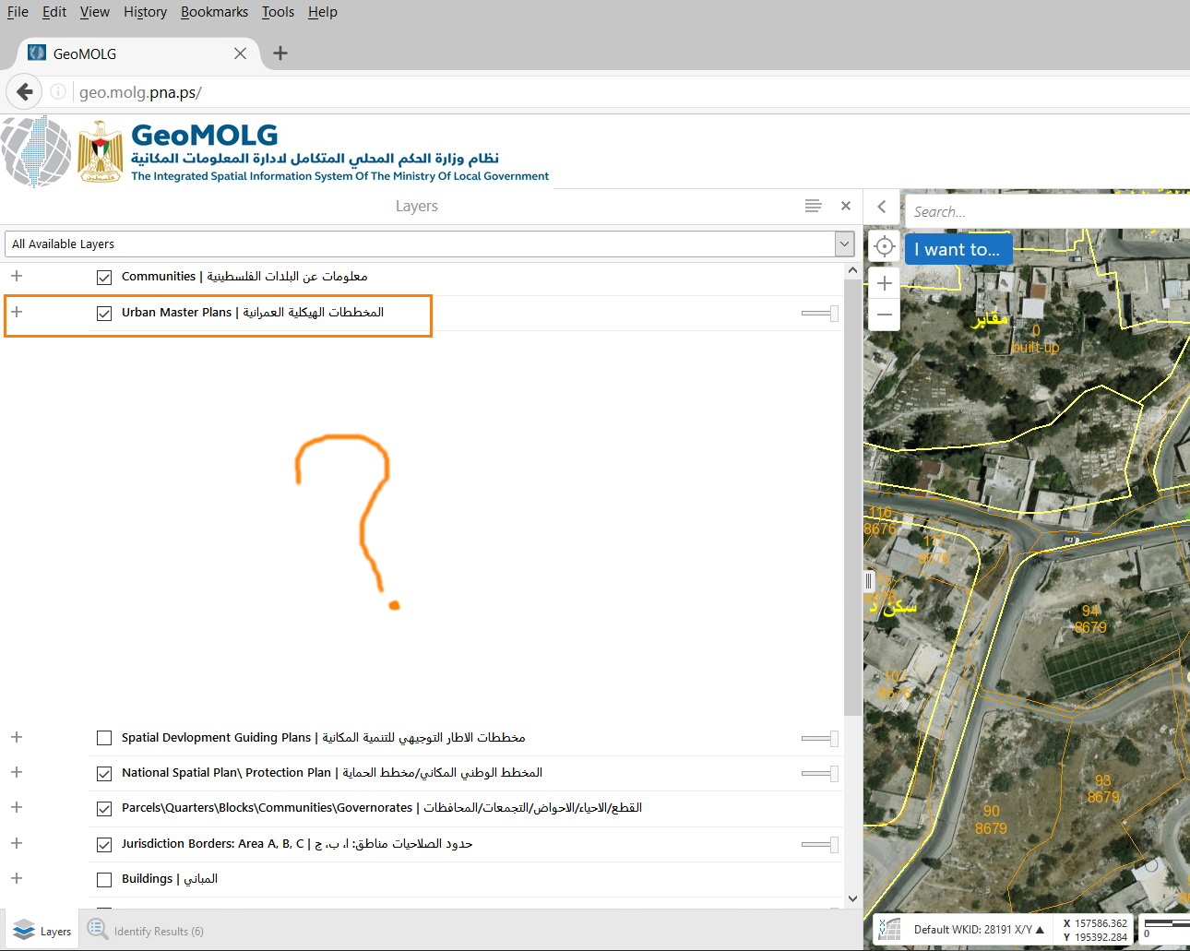
Task: Click the Palestinian eagle emblem logo
Action: tap(100, 151)
